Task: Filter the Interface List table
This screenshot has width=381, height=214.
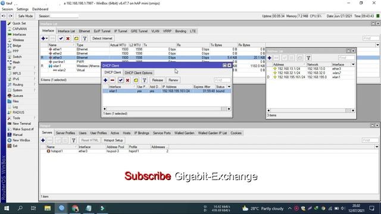Action: tap(85, 38)
